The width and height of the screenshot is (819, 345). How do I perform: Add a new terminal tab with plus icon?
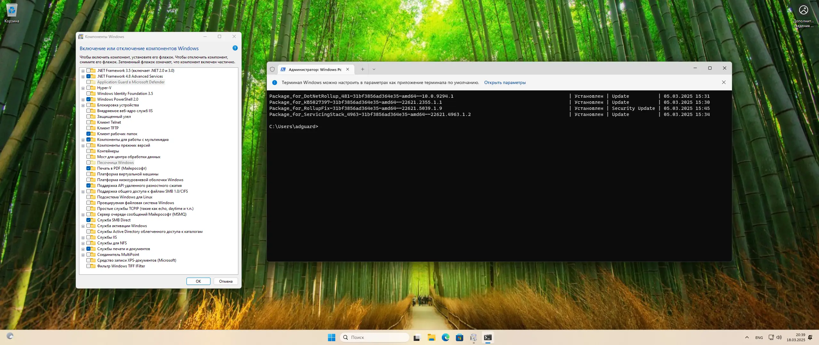coord(362,69)
